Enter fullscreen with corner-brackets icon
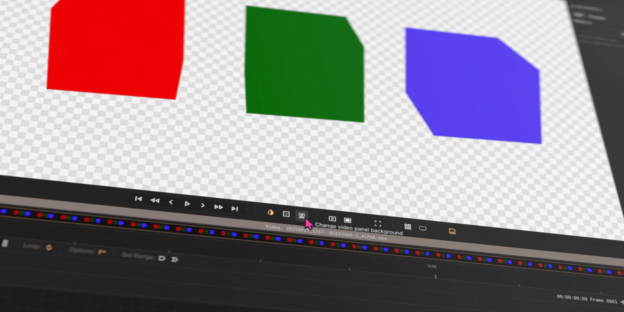 [x=378, y=223]
